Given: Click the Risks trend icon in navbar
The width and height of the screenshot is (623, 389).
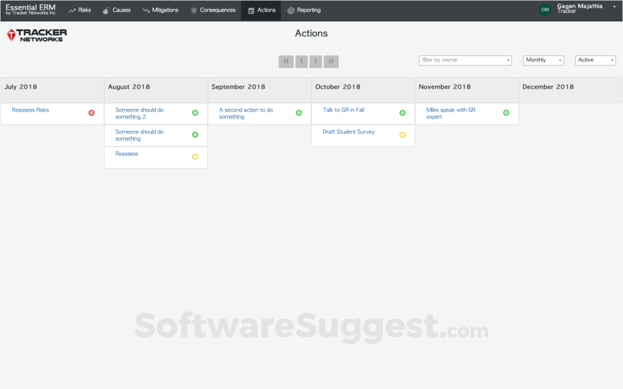Looking at the screenshot, I should tap(72, 10).
